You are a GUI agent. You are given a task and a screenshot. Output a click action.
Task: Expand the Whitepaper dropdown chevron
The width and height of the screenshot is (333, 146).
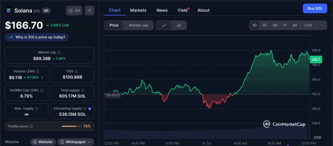click(x=89, y=142)
